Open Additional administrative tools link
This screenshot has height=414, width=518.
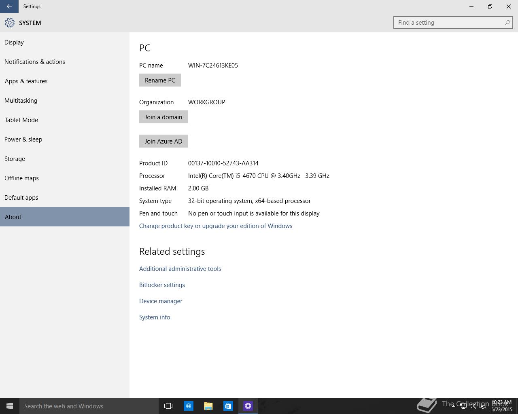[180, 269]
